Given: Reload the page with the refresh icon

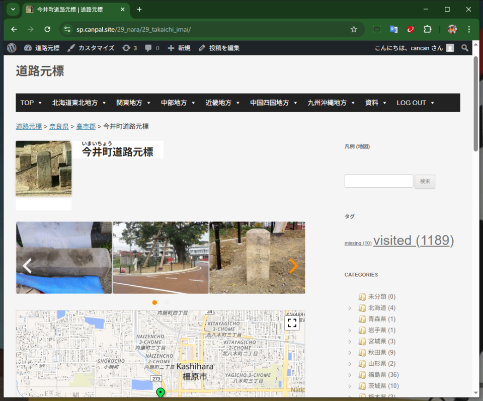Looking at the screenshot, I should click(x=47, y=29).
